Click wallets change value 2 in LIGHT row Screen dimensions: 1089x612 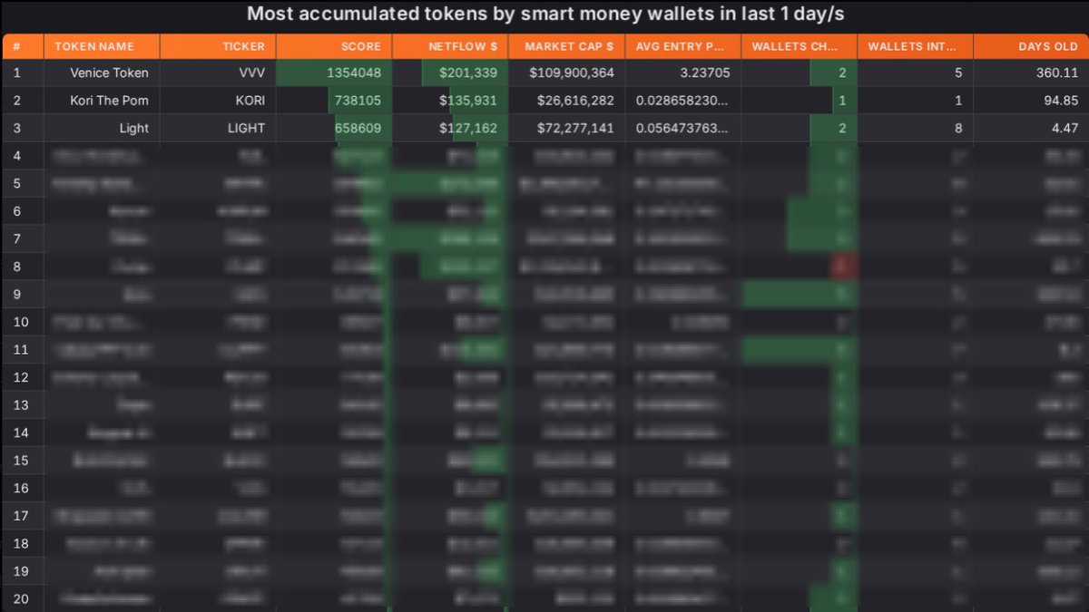click(x=842, y=128)
